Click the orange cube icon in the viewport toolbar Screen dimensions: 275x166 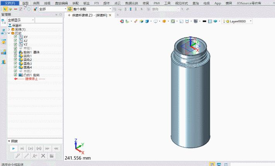(x=164, y=21)
